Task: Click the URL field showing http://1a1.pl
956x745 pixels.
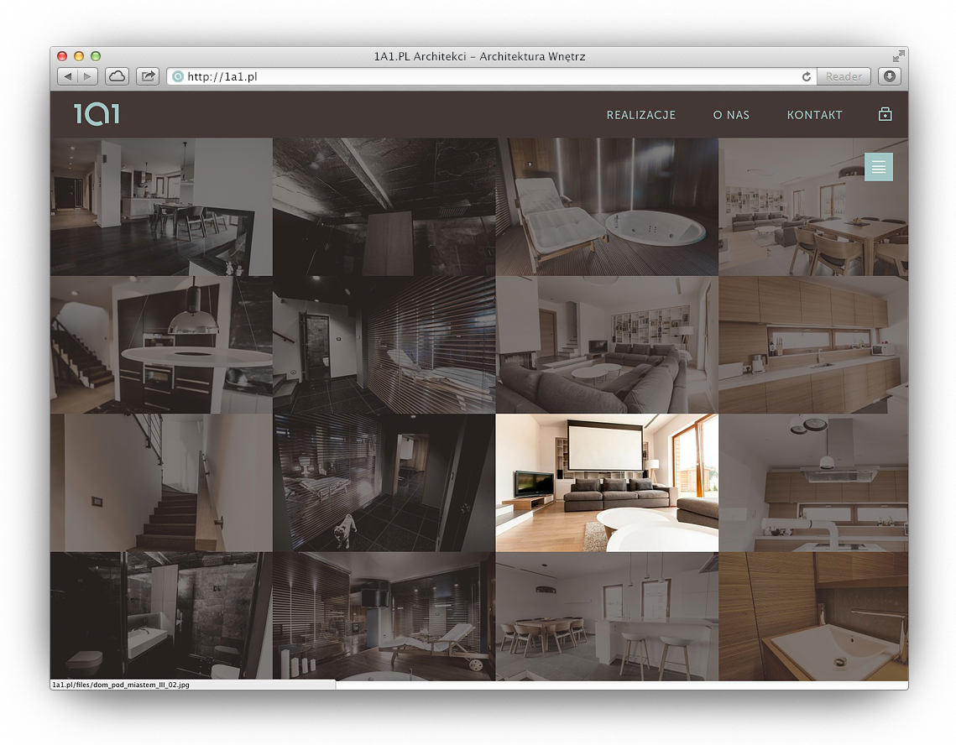Action: [x=491, y=77]
